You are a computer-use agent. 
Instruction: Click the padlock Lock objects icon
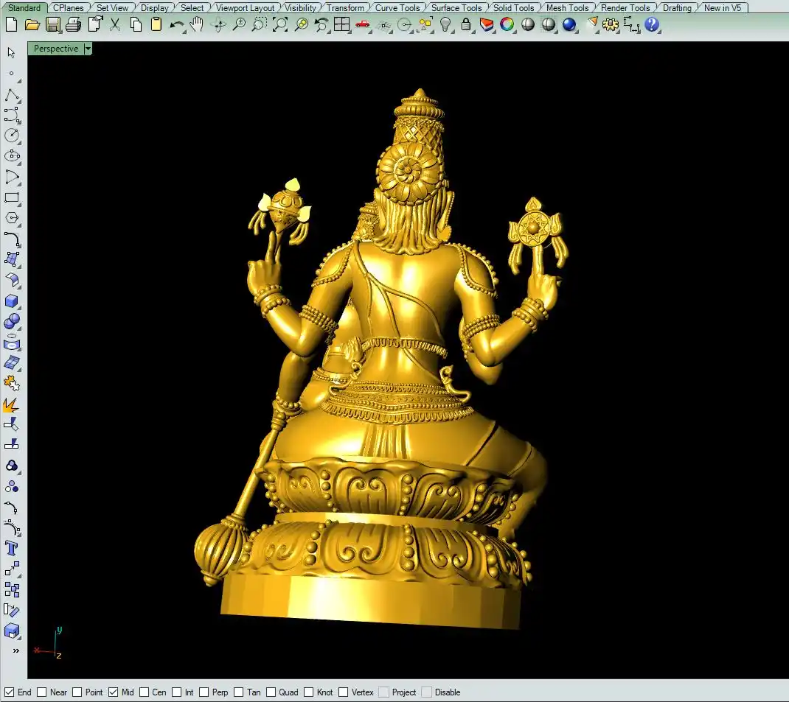point(466,24)
